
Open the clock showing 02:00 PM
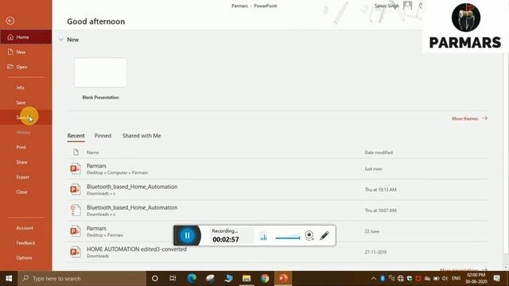[476, 279]
